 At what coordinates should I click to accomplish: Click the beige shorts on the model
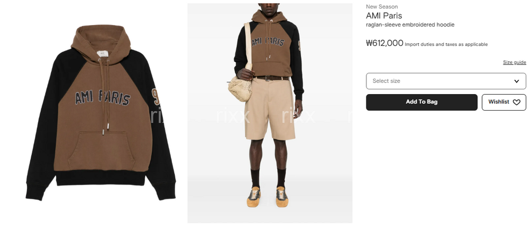(x=270, y=109)
